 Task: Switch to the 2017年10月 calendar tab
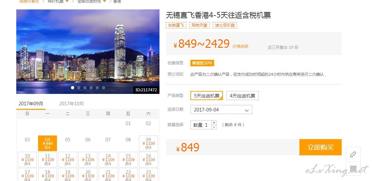click(71, 104)
